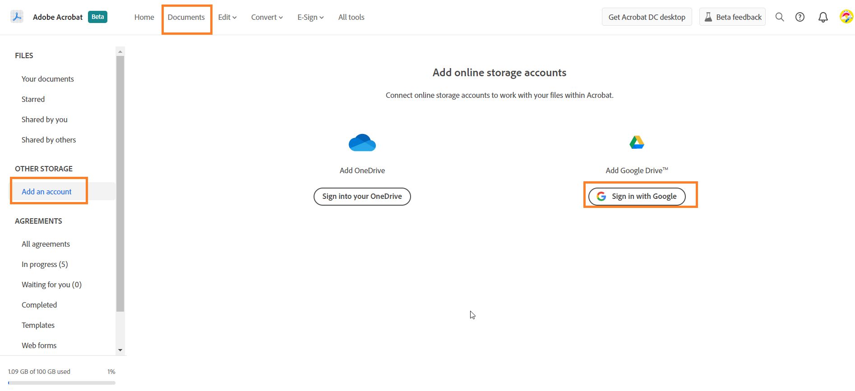Click the storage usage progress bar
The image size is (855, 391).
coord(62,383)
